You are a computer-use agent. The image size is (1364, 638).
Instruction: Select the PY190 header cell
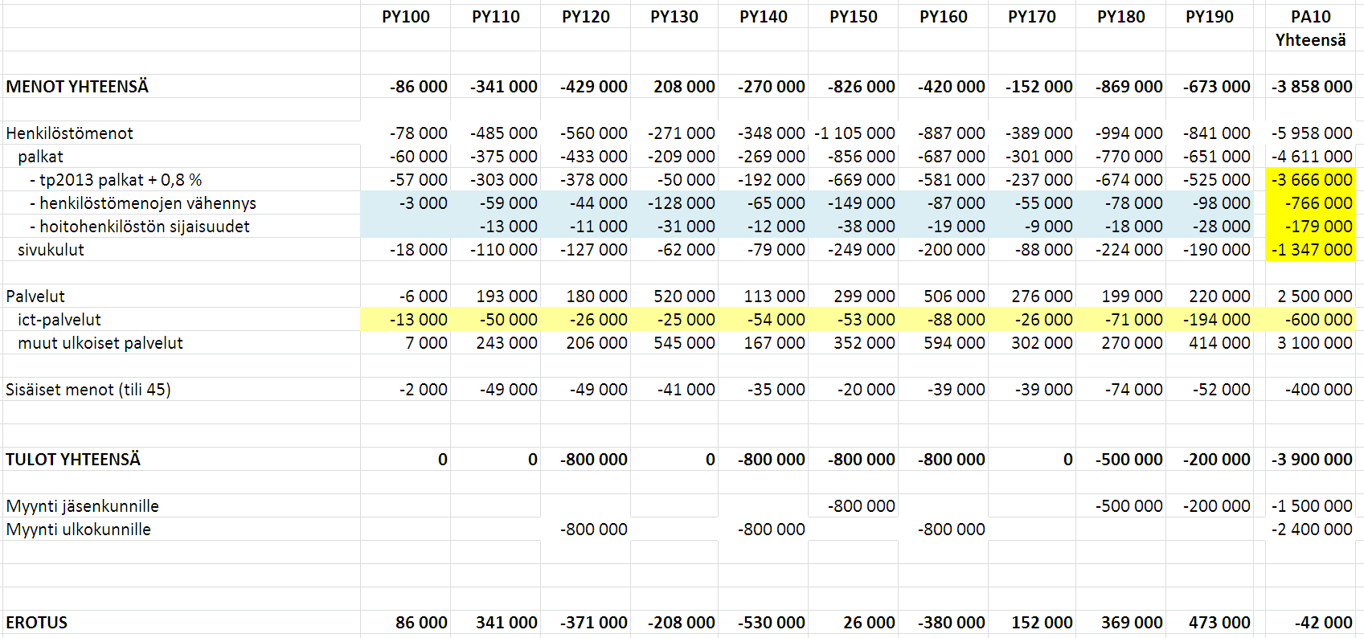click(1210, 17)
